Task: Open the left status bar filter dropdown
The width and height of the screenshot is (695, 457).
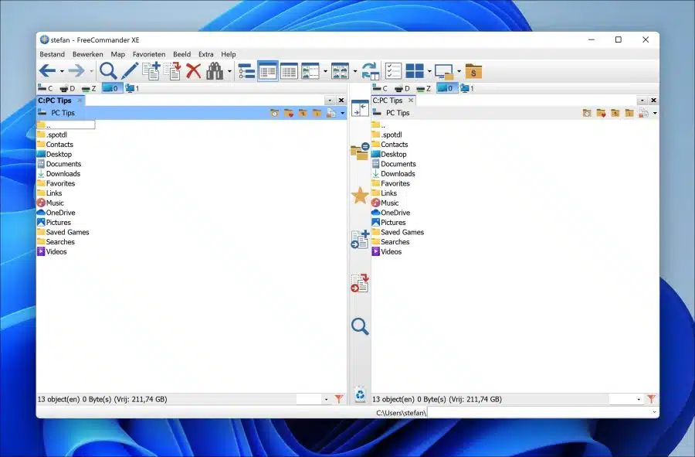Action: click(x=326, y=399)
